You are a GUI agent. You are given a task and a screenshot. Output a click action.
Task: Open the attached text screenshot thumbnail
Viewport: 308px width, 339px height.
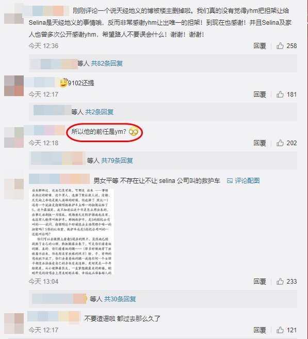pos(71,232)
